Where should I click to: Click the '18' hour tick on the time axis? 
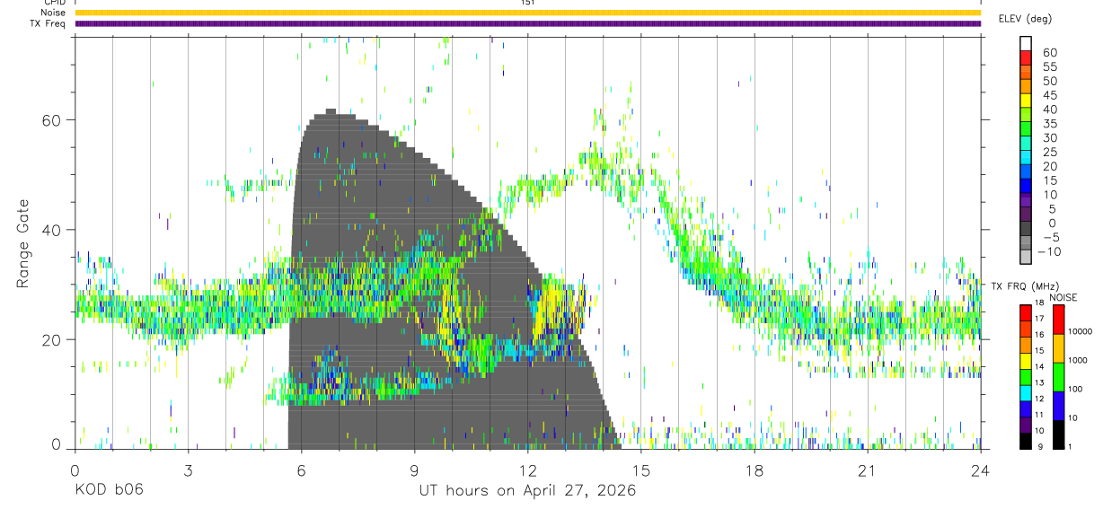coord(754,470)
